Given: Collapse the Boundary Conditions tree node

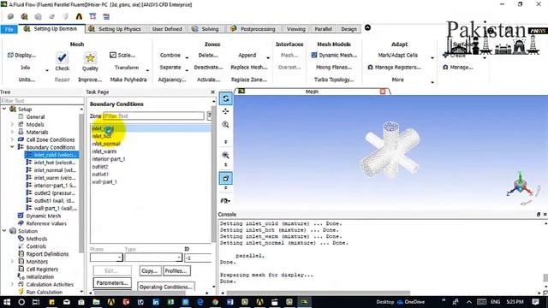Looking at the screenshot, I should [x=12, y=147].
